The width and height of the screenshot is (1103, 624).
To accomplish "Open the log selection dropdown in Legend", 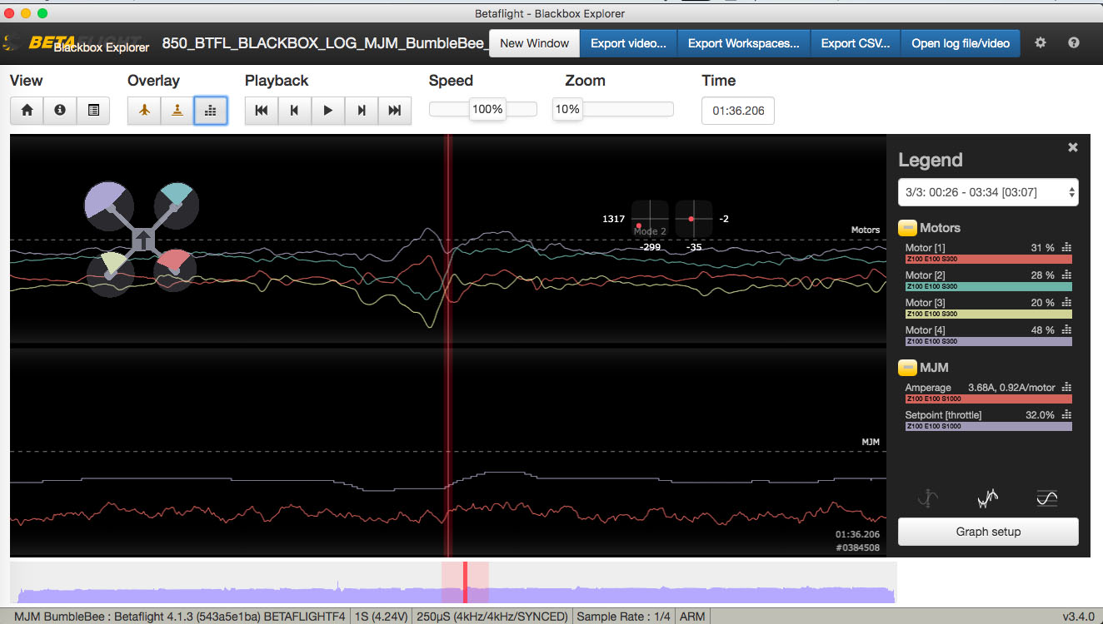I will tap(988, 192).
